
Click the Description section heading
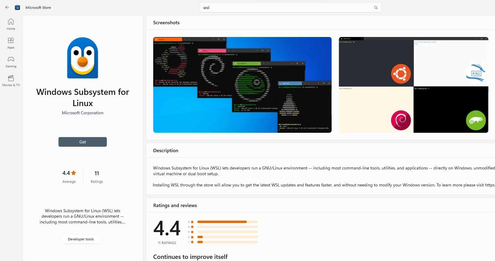(x=166, y=151)
